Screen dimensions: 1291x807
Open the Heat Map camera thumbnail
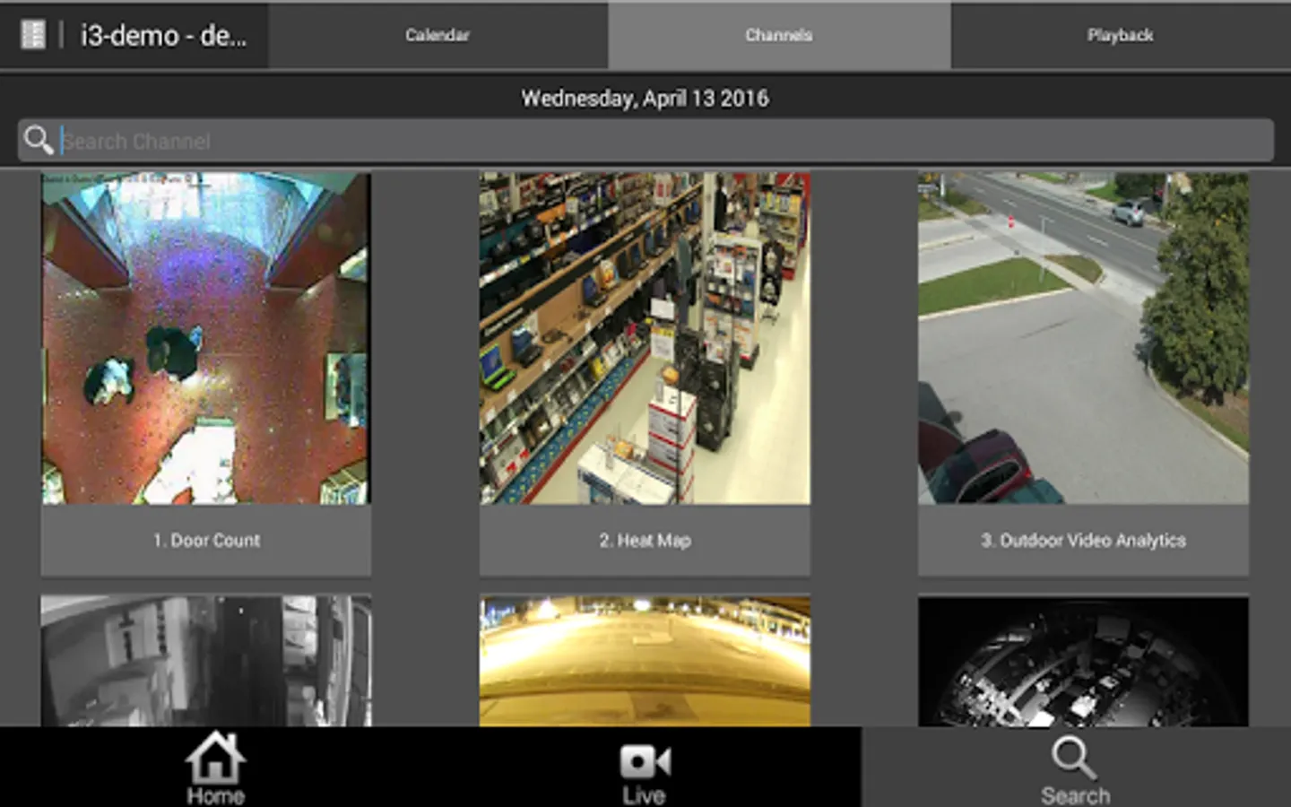(645, 338)
